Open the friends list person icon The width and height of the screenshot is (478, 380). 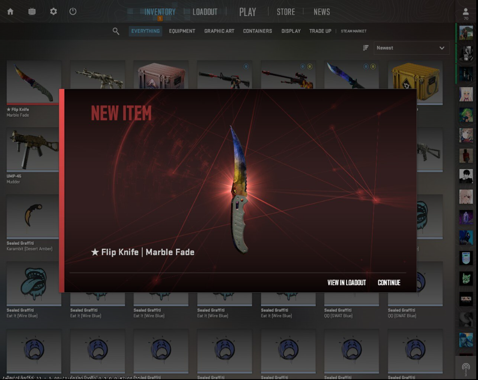click(x=466, y=12)
